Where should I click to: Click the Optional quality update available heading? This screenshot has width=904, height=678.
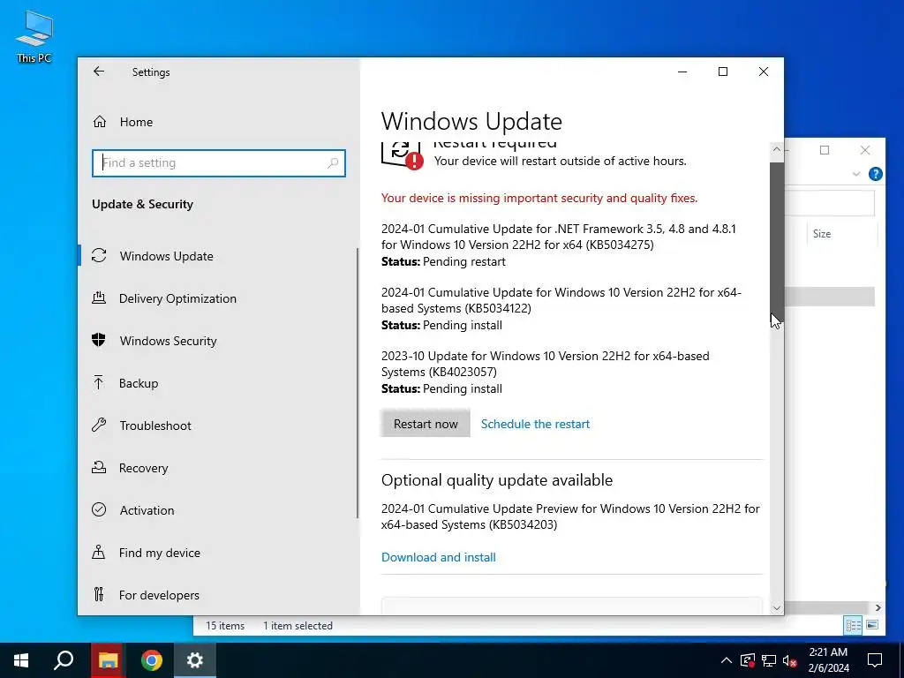pyautogui.click(x=496, y=479)
